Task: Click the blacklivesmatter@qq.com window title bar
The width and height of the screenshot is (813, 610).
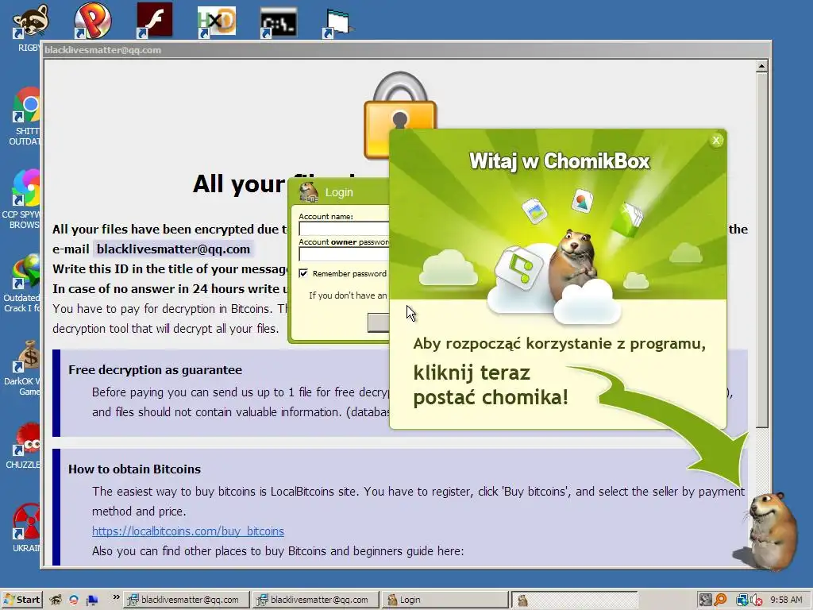Action: coord(406,50)
